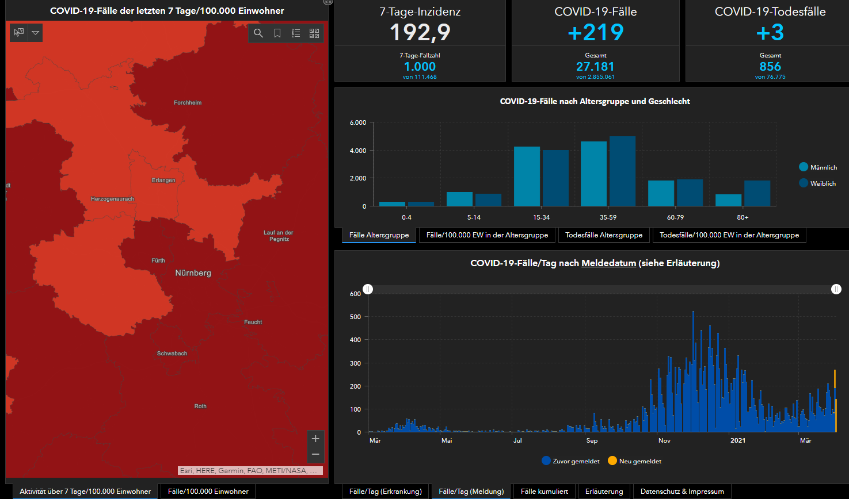Zoom in on the map with plus
This screenshot has width=849, height=499.
tap(315, 439)
